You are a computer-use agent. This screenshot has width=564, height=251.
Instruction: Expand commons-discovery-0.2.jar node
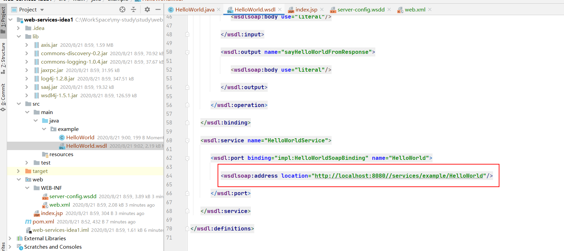27,53
